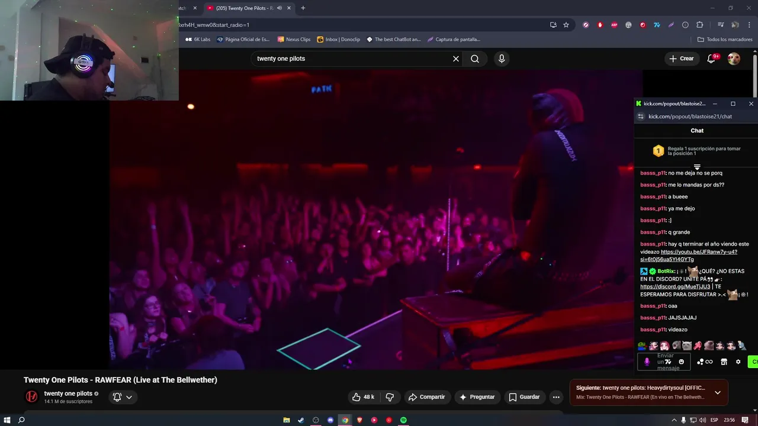Open YouTube notifications bell
This screenshot has height=426, width=758.
coord(712,59)
